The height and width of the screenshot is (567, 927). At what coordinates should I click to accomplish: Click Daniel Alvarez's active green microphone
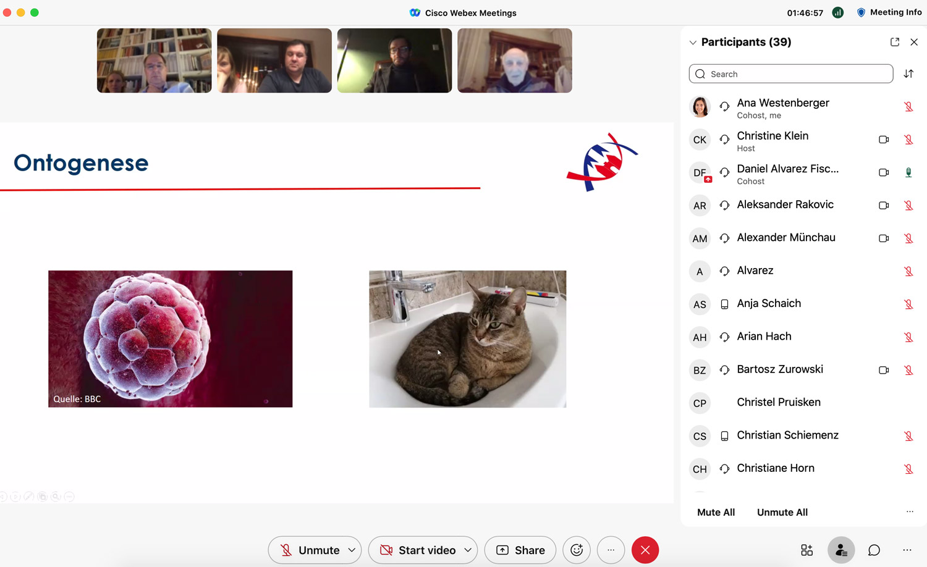coord(908,173)
